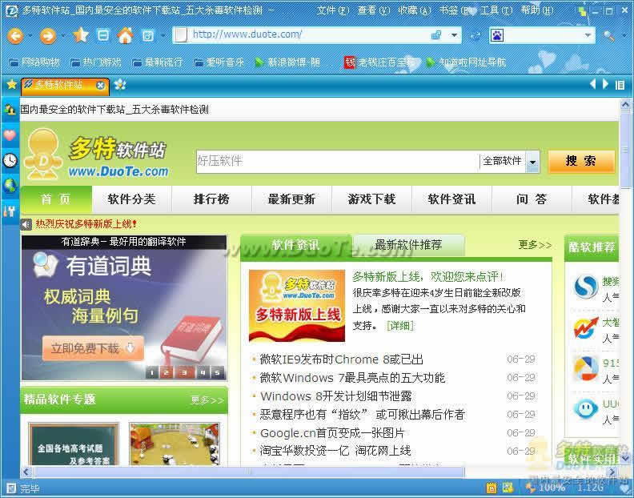The height and width of the screenshot is (498, 634).
Task: Open the 热门游戏 bookmark folder
Action: click(x=96, y=62)
